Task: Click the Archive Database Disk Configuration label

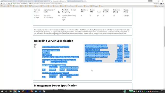Action: click(55, 73)
